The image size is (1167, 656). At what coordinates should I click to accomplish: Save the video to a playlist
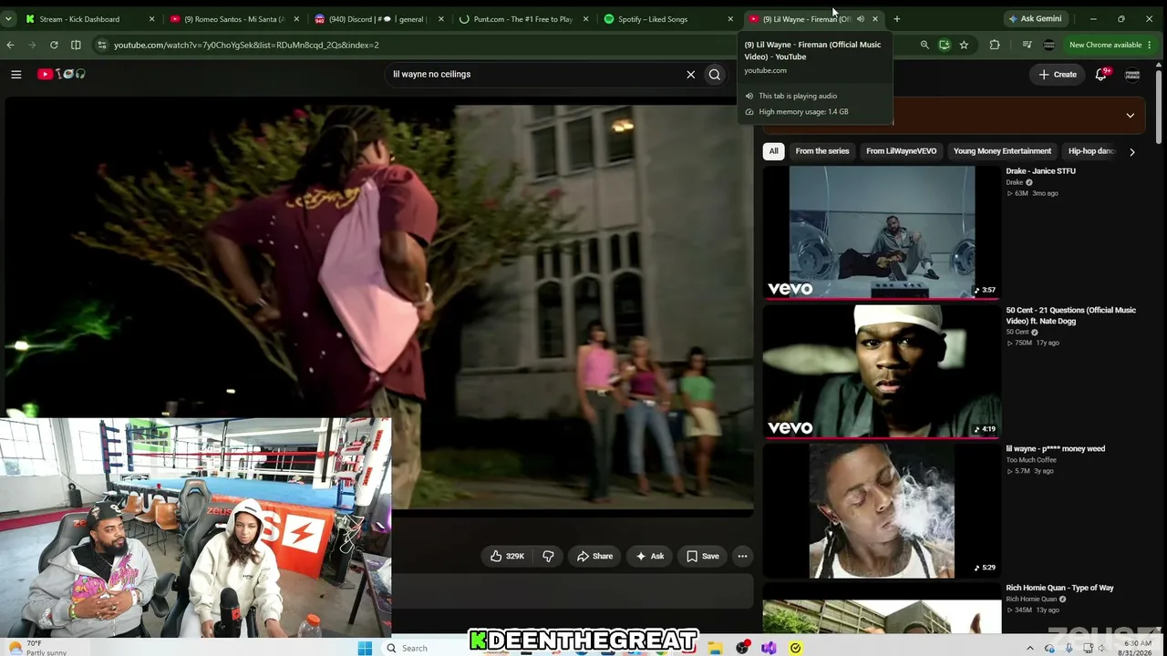coord(702,556)
